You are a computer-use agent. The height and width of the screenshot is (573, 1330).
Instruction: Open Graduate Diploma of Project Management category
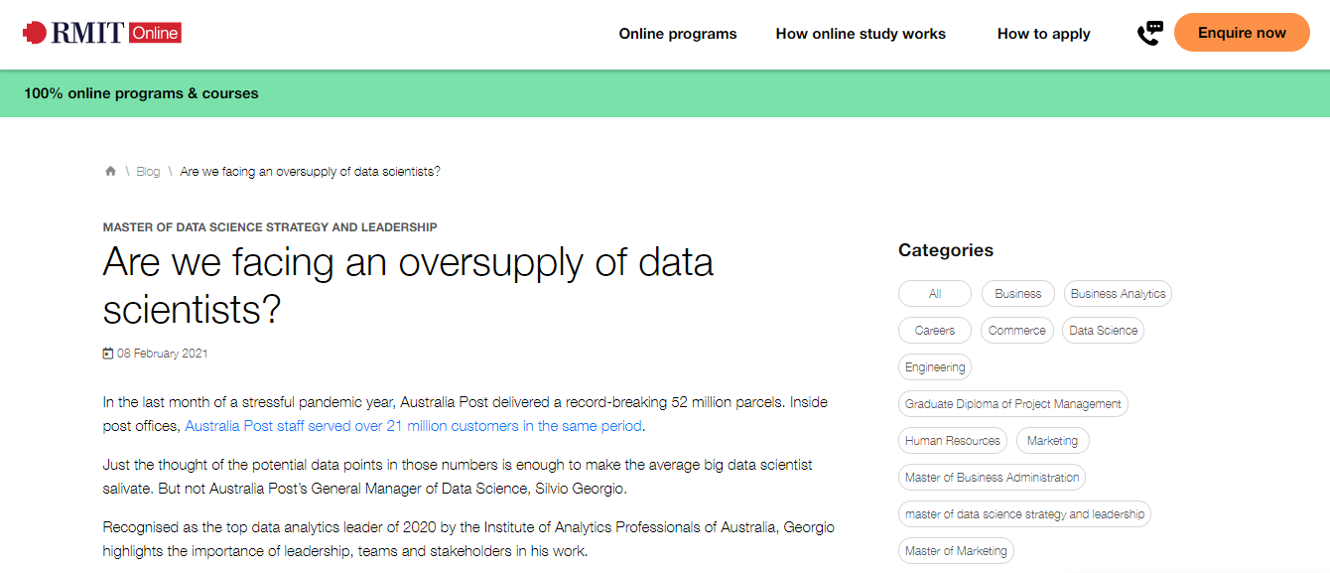(1013, 404)
